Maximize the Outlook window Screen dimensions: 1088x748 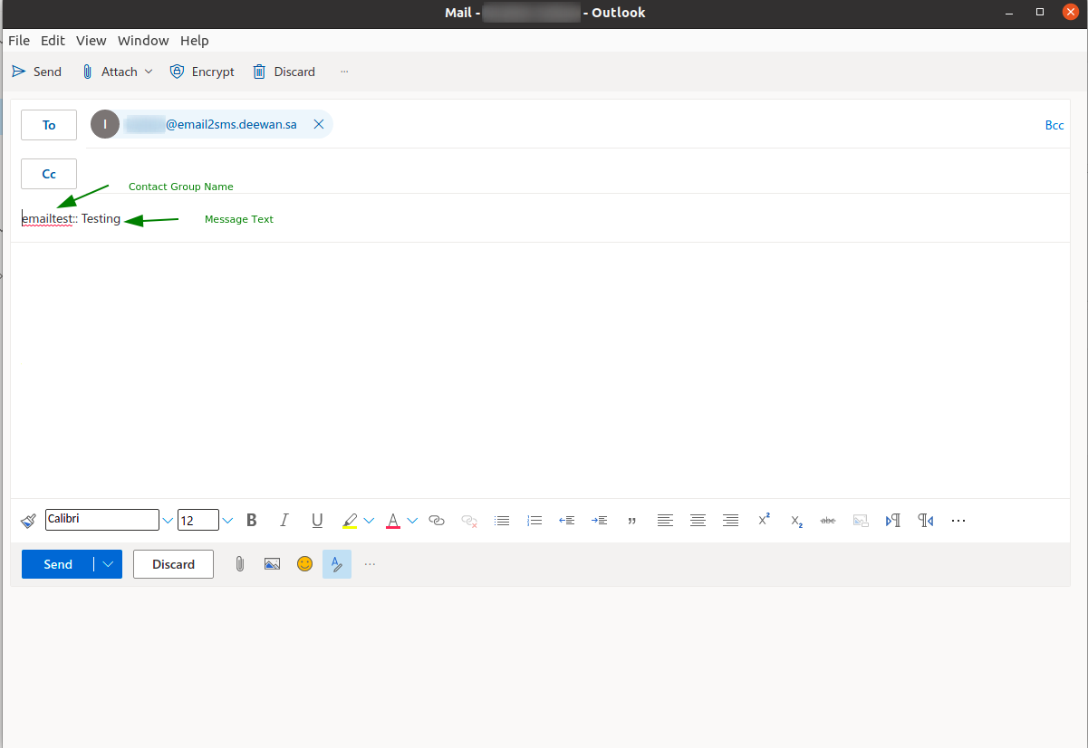(1040, 13)
